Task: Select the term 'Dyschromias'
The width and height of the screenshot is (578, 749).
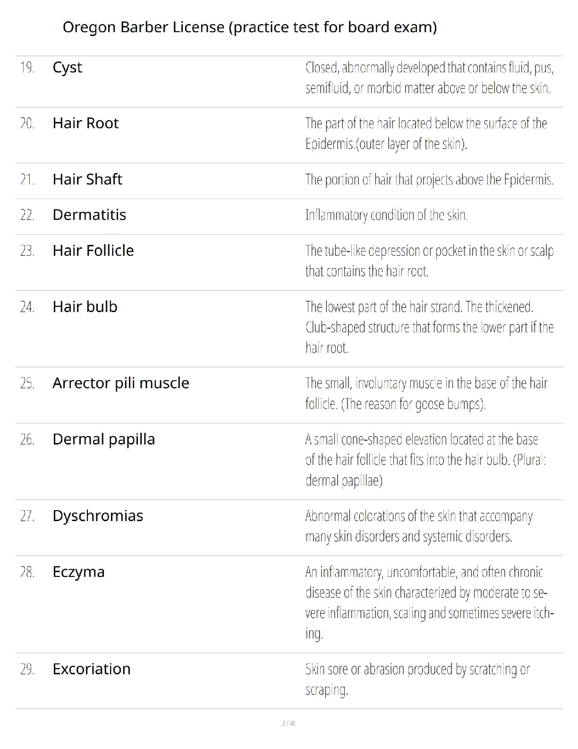Action: [x=98, y=516]
